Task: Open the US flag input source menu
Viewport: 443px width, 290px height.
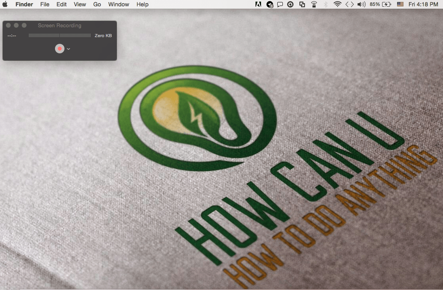Action: click(x=400, y=4)
